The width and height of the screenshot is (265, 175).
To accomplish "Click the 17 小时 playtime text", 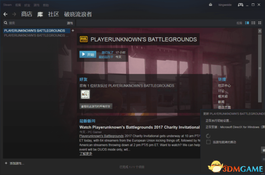I will [121, 53].
